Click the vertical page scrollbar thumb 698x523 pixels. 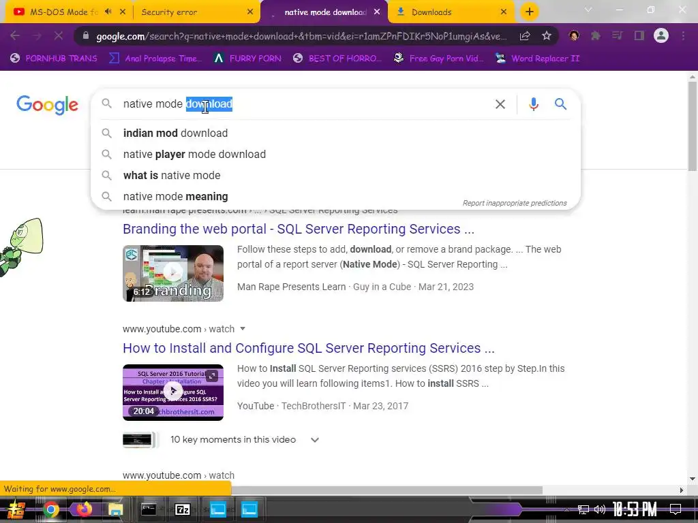click(x=693, y=126)
